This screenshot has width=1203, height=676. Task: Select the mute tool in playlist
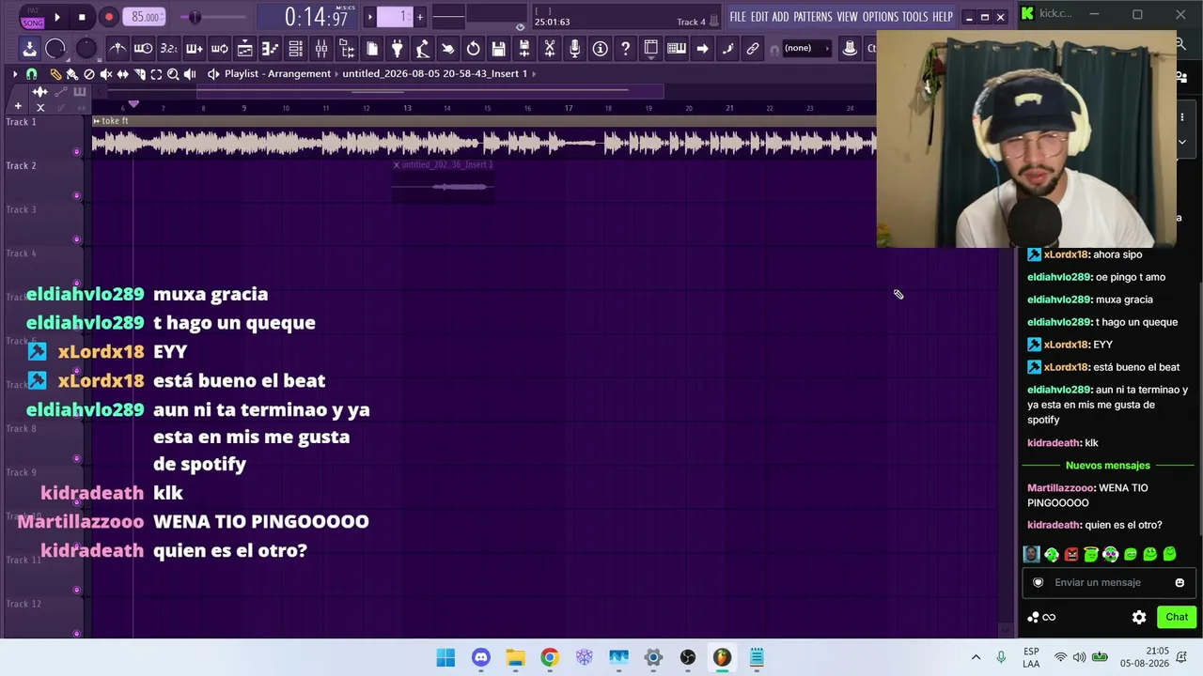[106, 74]
